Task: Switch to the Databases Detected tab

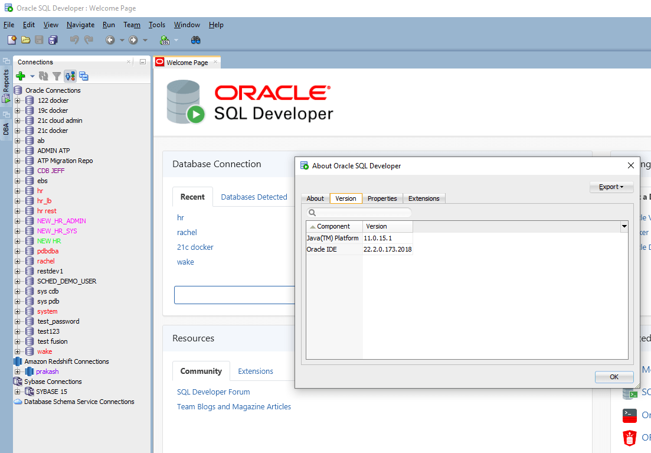Action: pos(253,197)
